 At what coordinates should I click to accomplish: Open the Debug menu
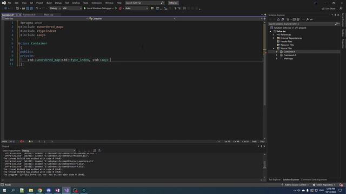coord(58,3)
